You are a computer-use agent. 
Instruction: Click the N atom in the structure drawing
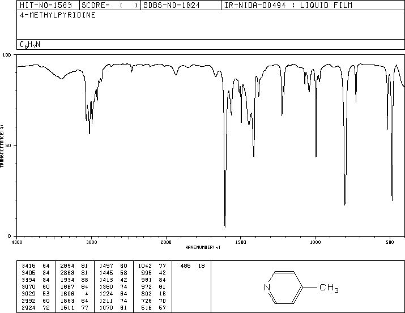point(267,287)
